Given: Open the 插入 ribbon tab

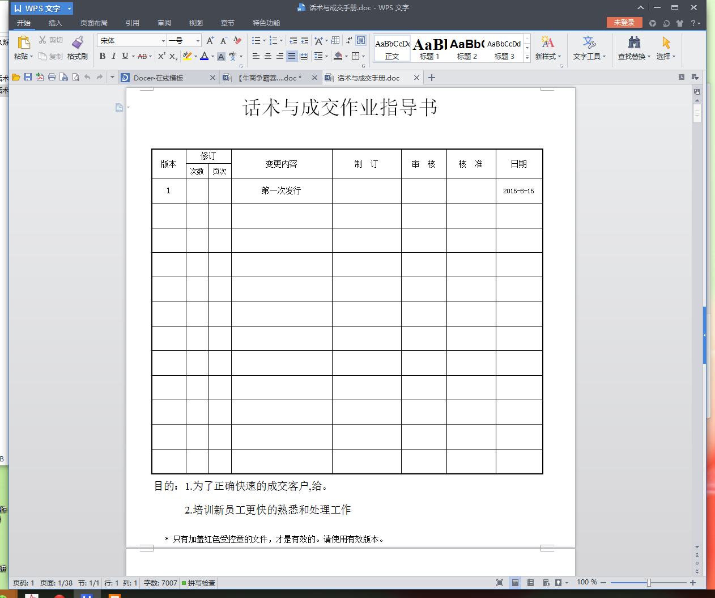Looking at the screenshot, I should (55, 23).
